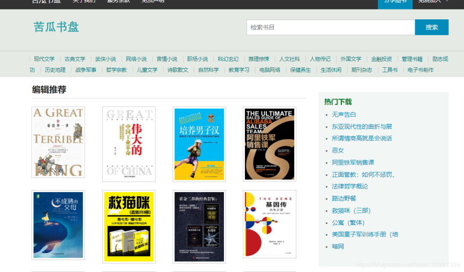Open 无声告白 in hot downloads
Image resolution: width=464 pixels, height=272 pixels.
coord(344,115)
